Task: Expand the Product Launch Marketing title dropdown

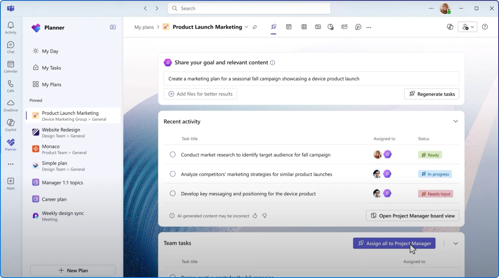Action: coord(246,27)
